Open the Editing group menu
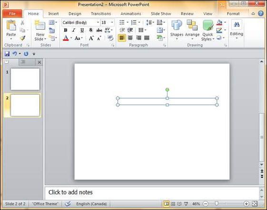Viewport: 267px width, 210px height. [x=237, y=30]
